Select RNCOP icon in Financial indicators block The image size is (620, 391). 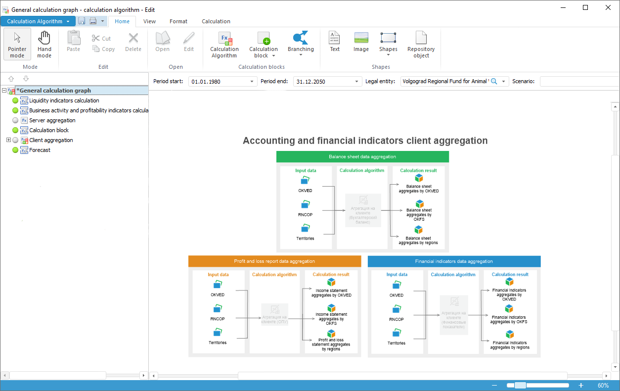(397, 309)
